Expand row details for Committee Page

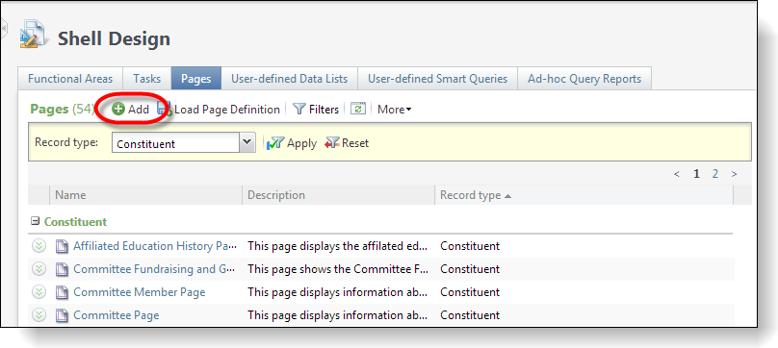click(39, 315)
